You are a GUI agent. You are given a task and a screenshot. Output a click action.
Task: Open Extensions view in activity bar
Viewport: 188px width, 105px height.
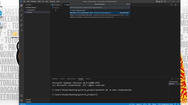(21, 25)
